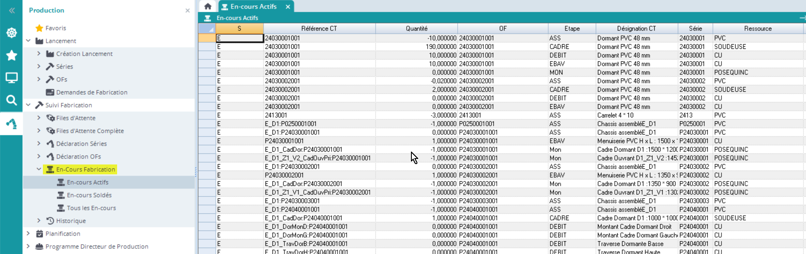The height and width of the screenshot is (254, 806).
Task: Expand the Planification tree node
Action: (28, 233)
